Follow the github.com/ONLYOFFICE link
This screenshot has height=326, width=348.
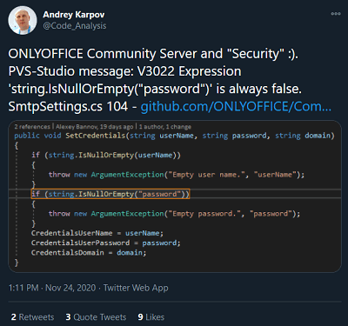pos(236,106)
